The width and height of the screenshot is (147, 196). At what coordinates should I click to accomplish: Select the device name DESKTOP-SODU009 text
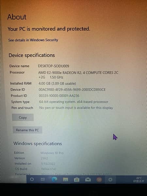point(54,66)
